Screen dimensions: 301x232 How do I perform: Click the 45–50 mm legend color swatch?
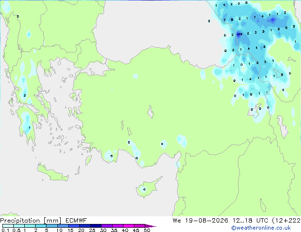pos(140,226)
